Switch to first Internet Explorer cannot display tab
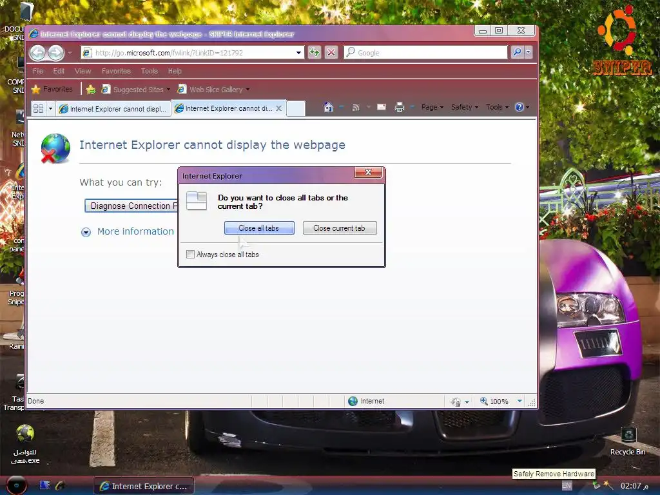This screenshot has height=495, width=660. [x=113, y=108]
